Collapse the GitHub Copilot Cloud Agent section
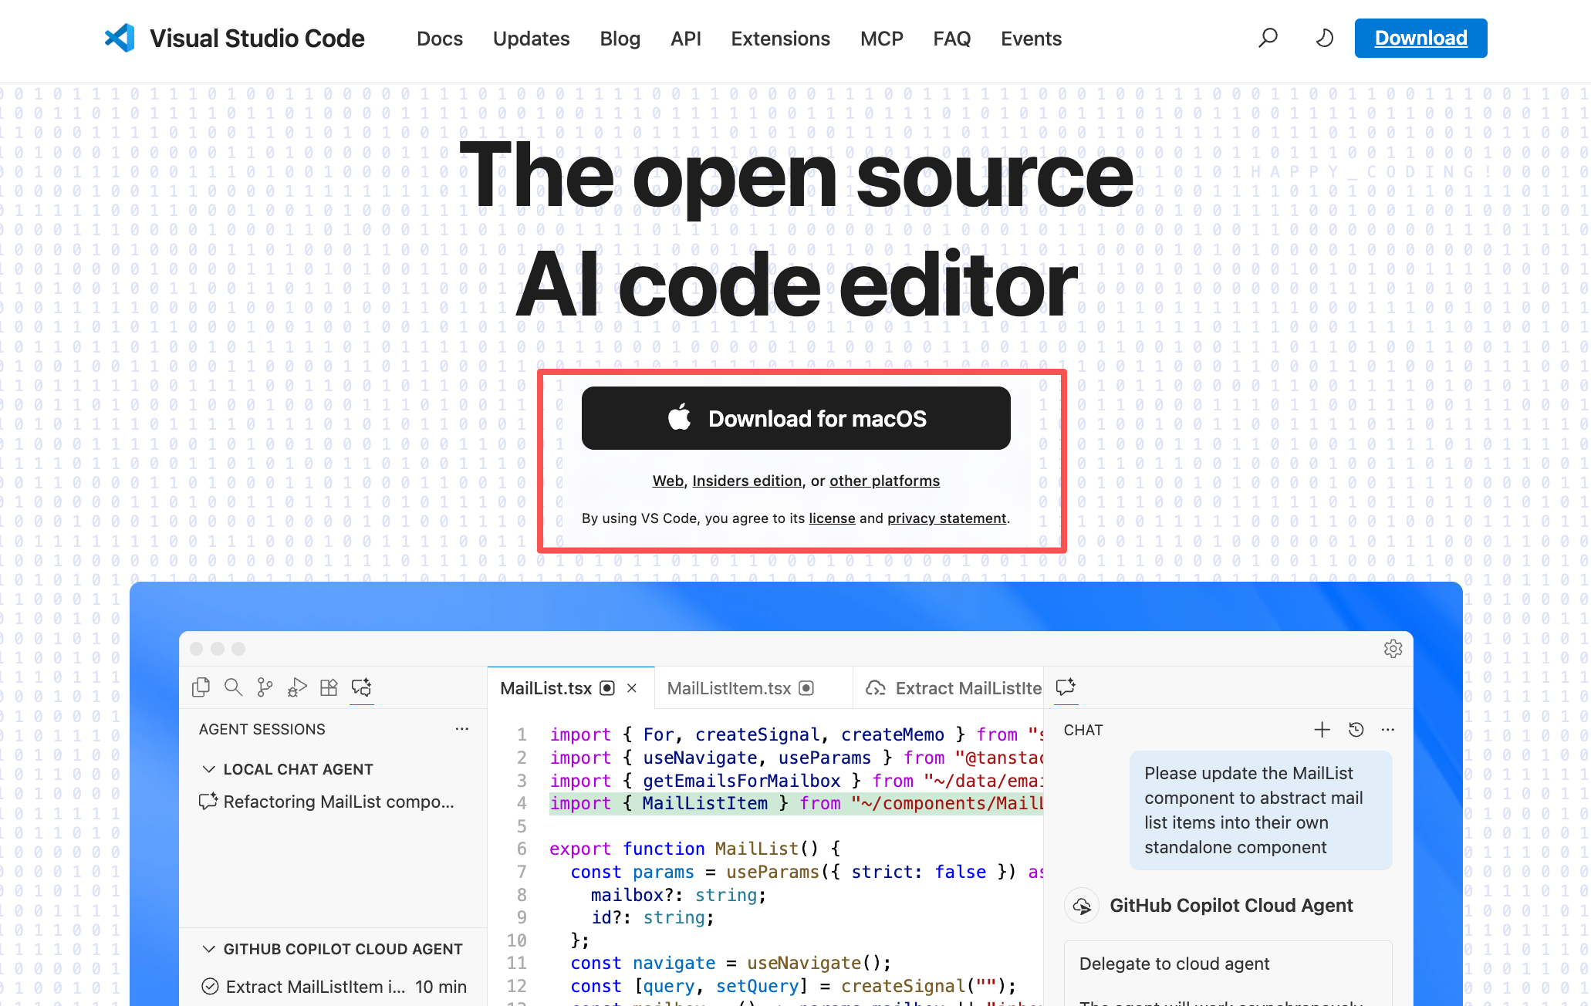Viewport: 1591px width, 1006px height. point(208,949)
